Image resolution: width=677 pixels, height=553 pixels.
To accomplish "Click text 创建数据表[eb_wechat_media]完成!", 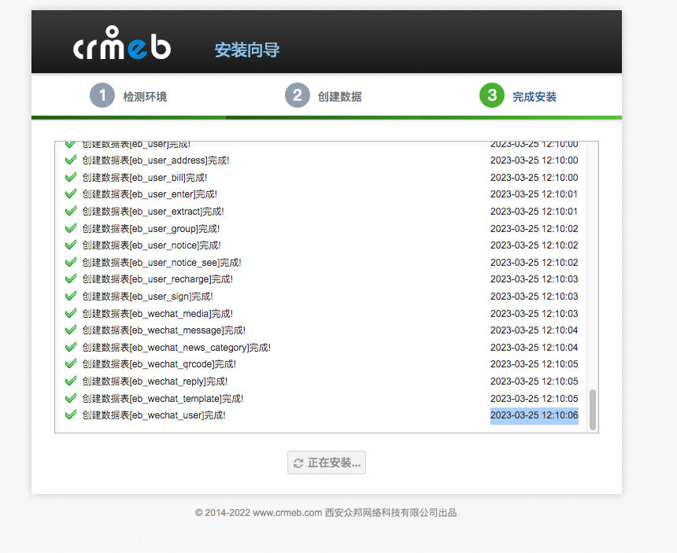I will pos(157,314).
